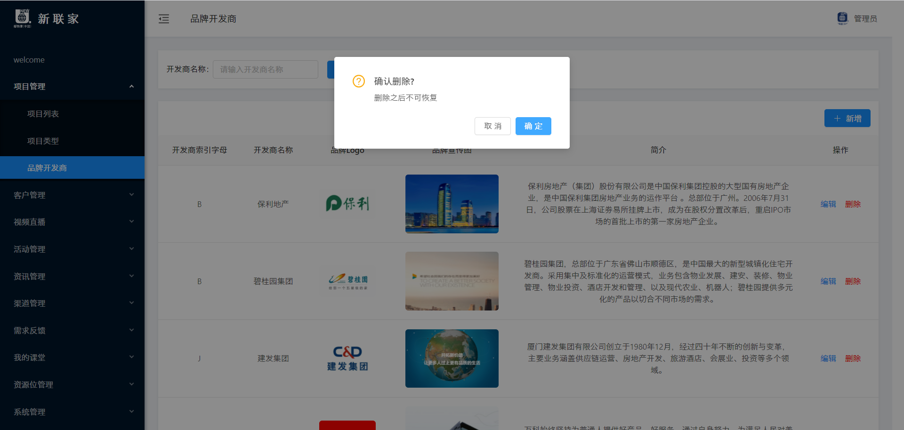The height and width of the screenshot is (430, 904).
Task: Click the 管理员 username label
Action: click(x=865, y=19)
